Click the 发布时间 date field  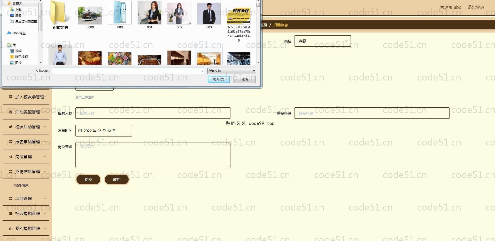click(x=104, y=131)
